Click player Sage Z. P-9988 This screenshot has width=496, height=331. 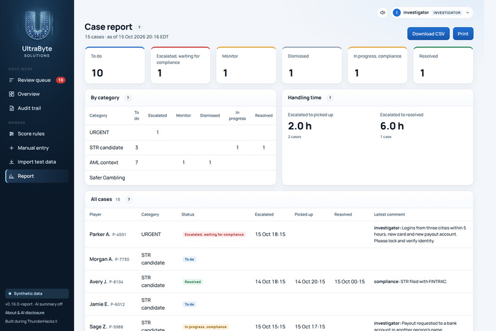(x=106, y=327)
